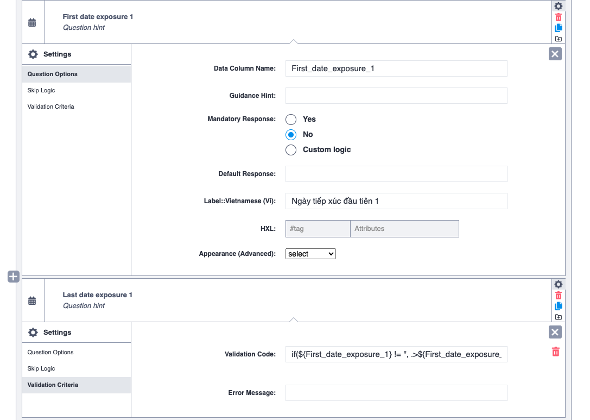Select Yes for Mandatory Response
590x420 pixels.
(291, 120)
